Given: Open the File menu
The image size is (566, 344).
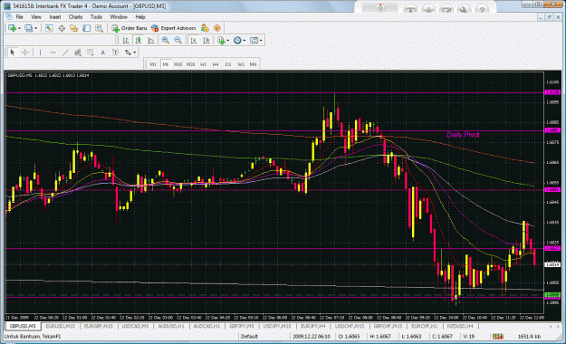Looking at the screenshot, I should [x=19, y=17].
